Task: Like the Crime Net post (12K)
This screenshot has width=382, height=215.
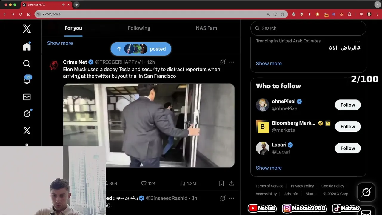Action: pyautogui.click(x=148, y=183)
